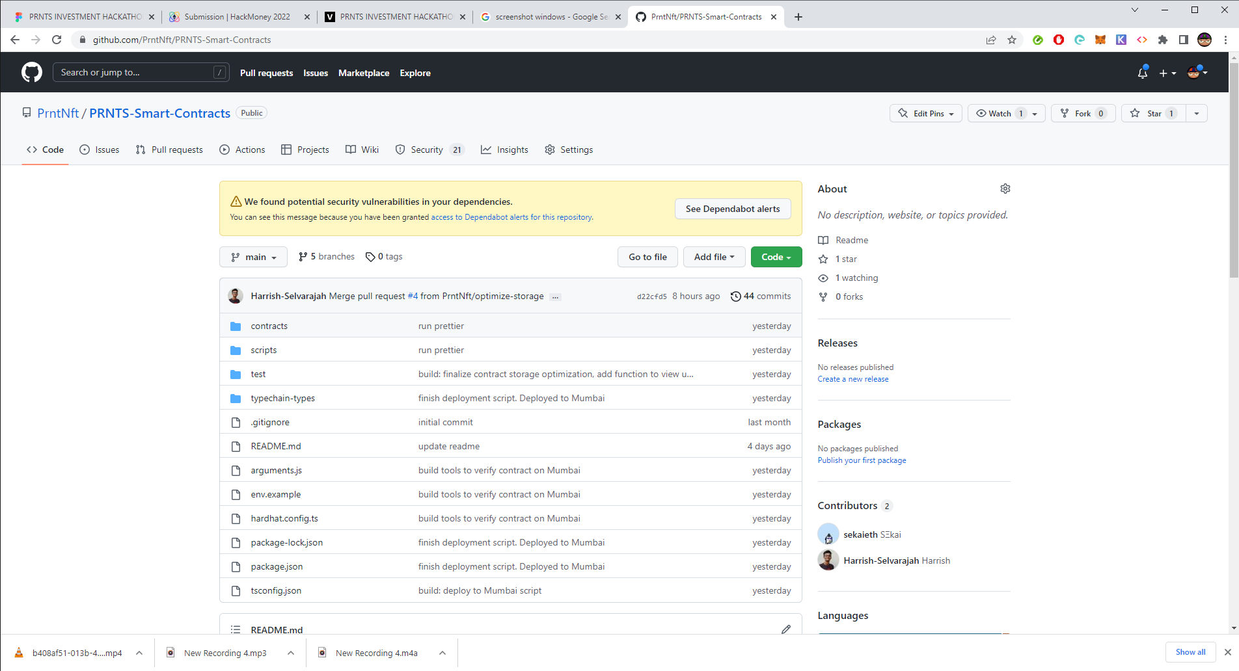Open the Chrome extensions puzzle icon

(x=1163, y=40)
